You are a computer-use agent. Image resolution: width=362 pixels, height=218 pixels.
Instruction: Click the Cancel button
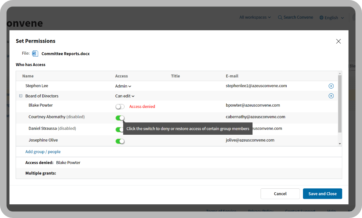click(x=280, y=194)
